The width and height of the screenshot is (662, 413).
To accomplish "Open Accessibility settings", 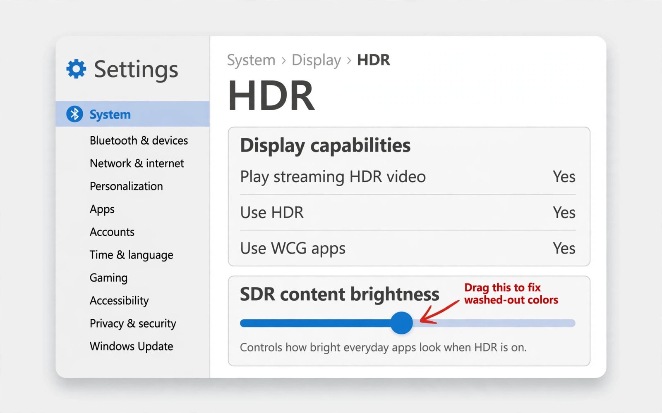I will point(119,301).
